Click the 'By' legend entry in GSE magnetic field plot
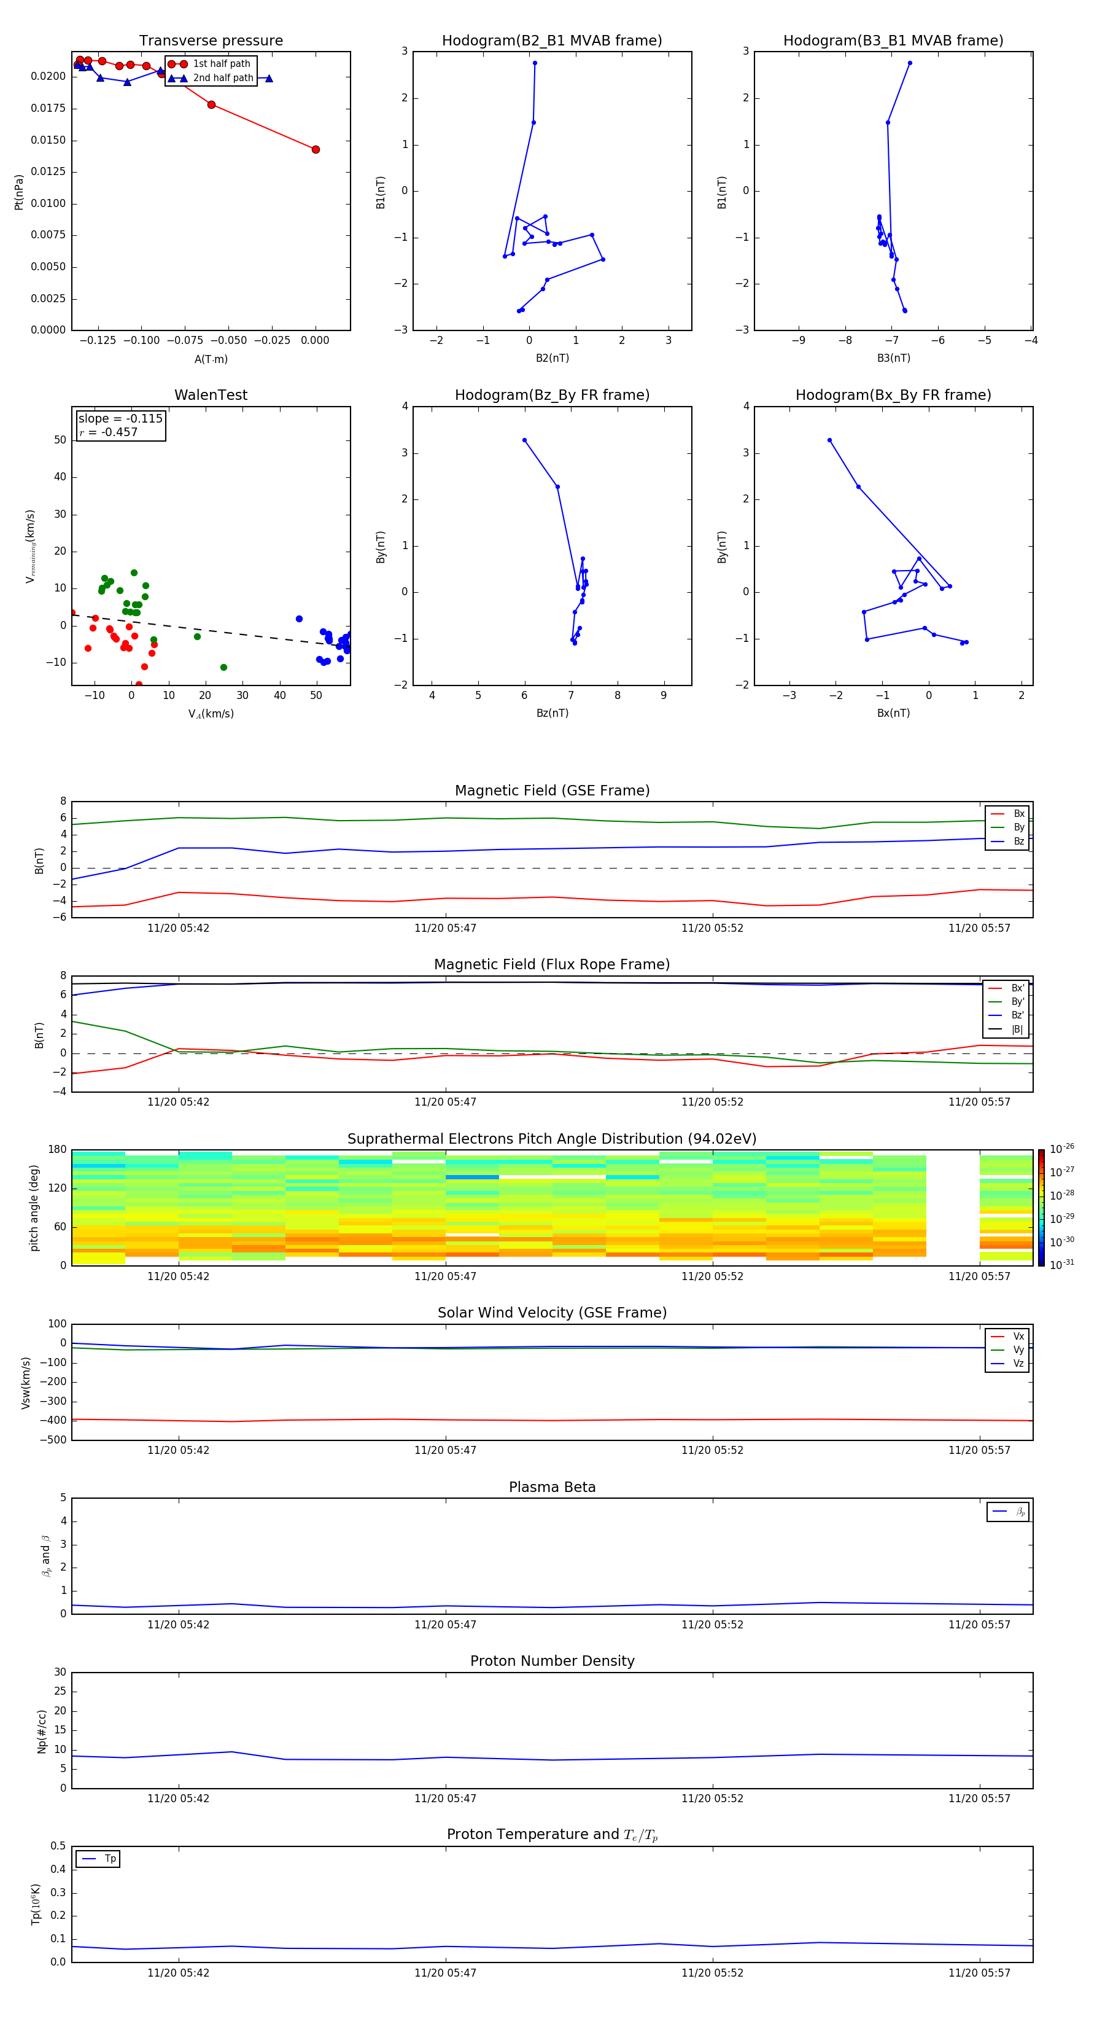The height and width of the screenshot is (2027, 1105). point(1007,828)
